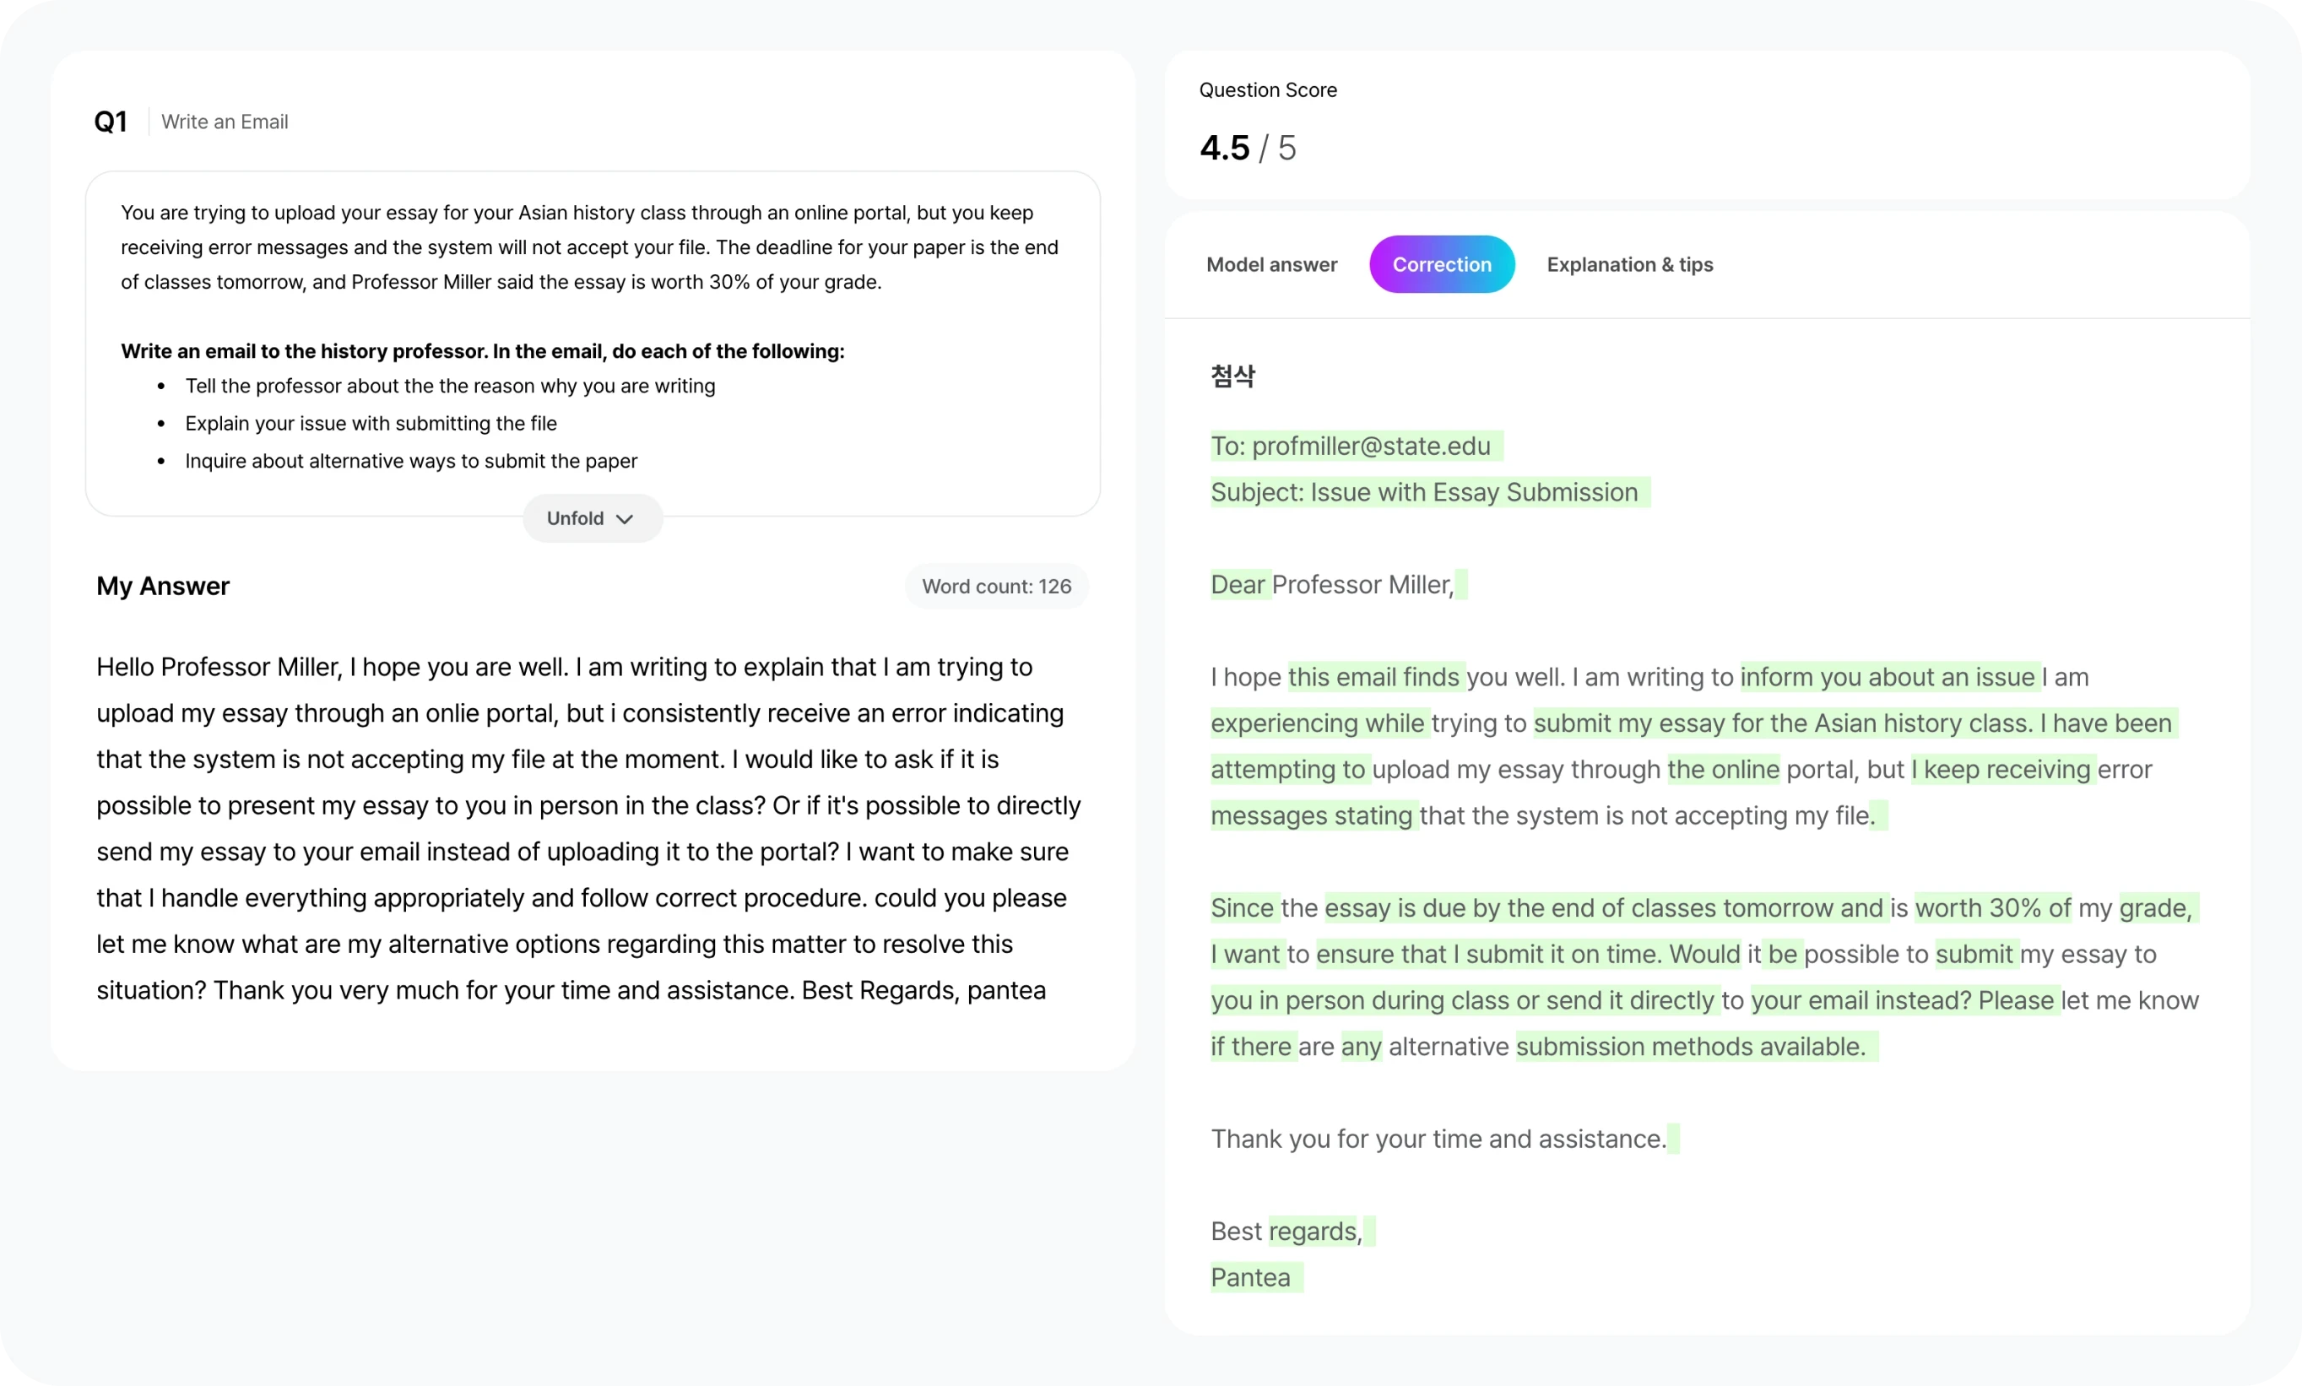Click the highlighted Pantea signature
2302x1386 pixels.
point(1250,1278)
